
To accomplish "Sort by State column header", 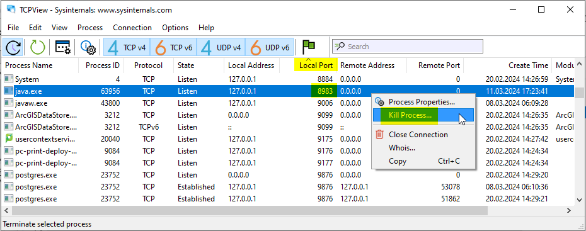I will click(x=198, y=65).
